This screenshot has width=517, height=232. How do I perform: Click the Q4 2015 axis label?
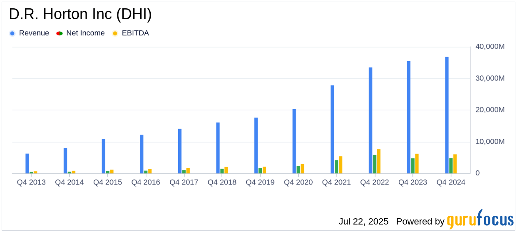point(108,182)
